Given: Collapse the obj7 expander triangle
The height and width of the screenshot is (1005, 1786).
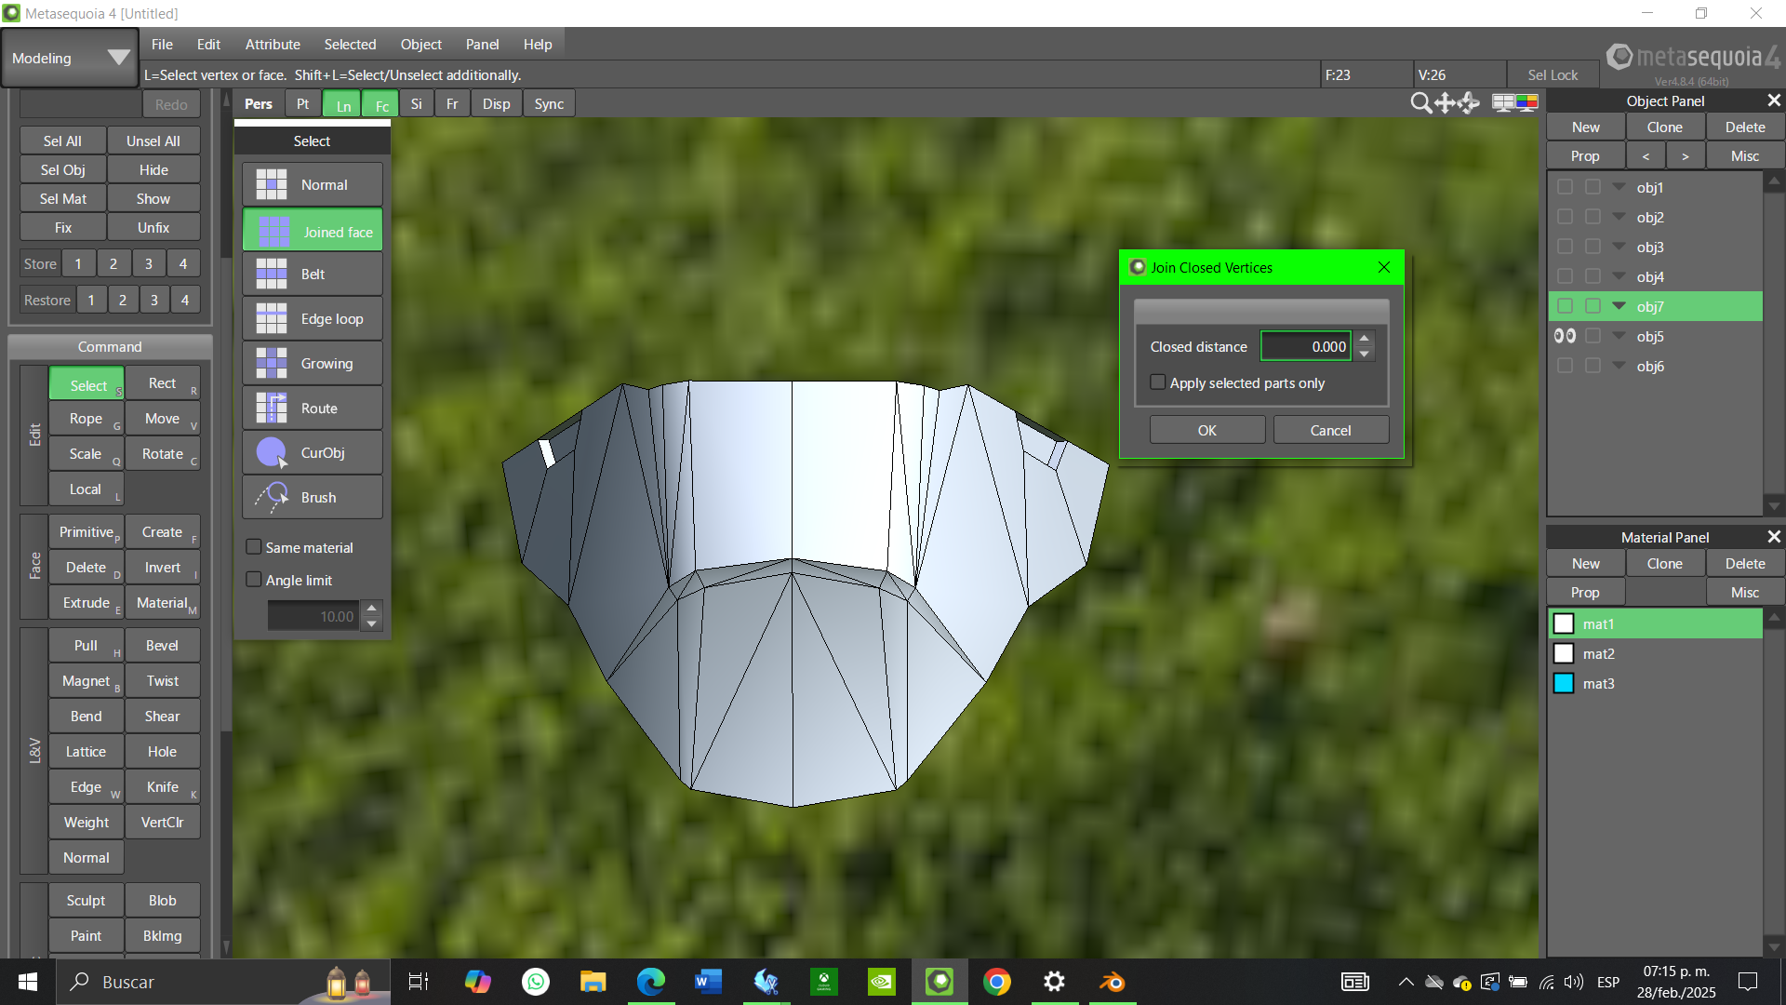Looking at the screenshot, I should pyautogui.click(x=1619, y=305).
